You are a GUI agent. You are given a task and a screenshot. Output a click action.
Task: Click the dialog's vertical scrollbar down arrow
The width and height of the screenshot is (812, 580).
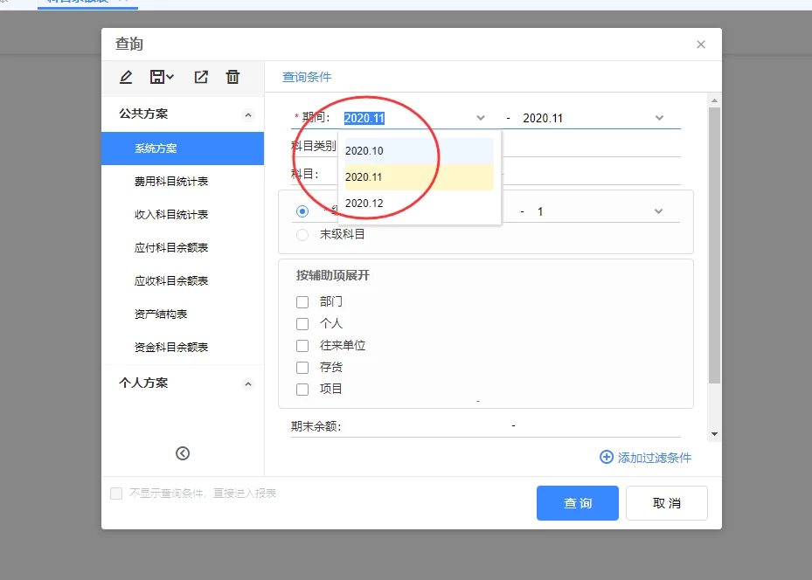tap(714, 433)
